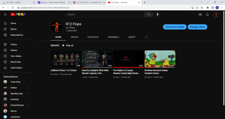Click the page vertical scrollbar
Image resolution: width=225 pixels, height=119 pixels.
pos(224,58)
